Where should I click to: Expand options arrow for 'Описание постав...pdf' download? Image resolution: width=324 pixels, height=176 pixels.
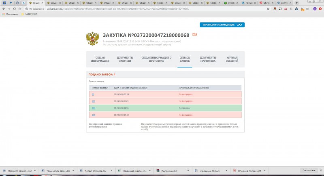(x=265, y=171)
